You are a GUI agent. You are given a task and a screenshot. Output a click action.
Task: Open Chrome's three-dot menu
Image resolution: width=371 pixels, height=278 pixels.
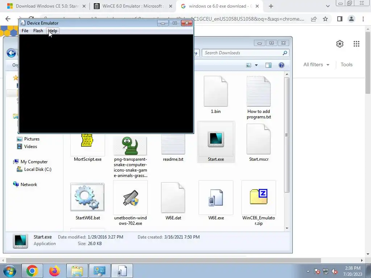point(363,19)
